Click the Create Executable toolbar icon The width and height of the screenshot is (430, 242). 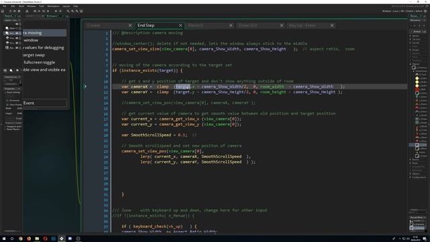tap(27, 11)
